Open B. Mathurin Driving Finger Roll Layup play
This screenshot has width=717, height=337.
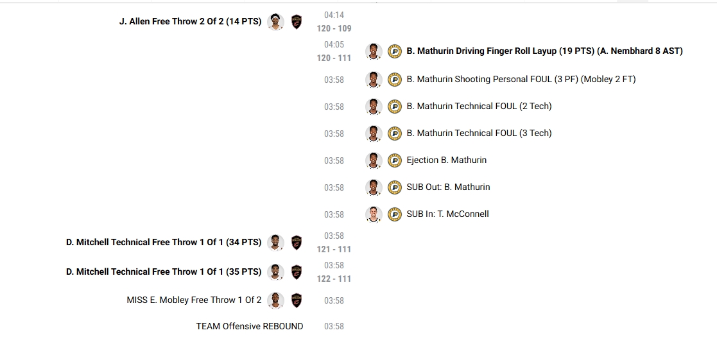(x=544, y=51)
